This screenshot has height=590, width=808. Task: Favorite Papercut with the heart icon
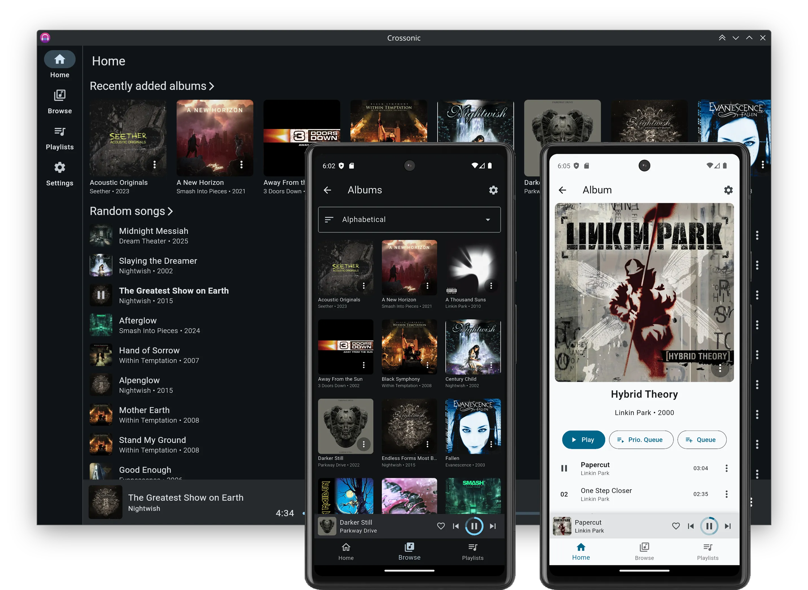click(x=676, y=526)
